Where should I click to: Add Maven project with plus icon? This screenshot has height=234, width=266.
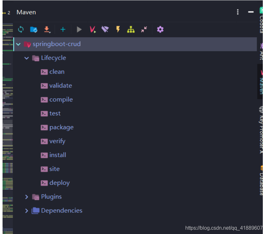(x=63, y=29)
